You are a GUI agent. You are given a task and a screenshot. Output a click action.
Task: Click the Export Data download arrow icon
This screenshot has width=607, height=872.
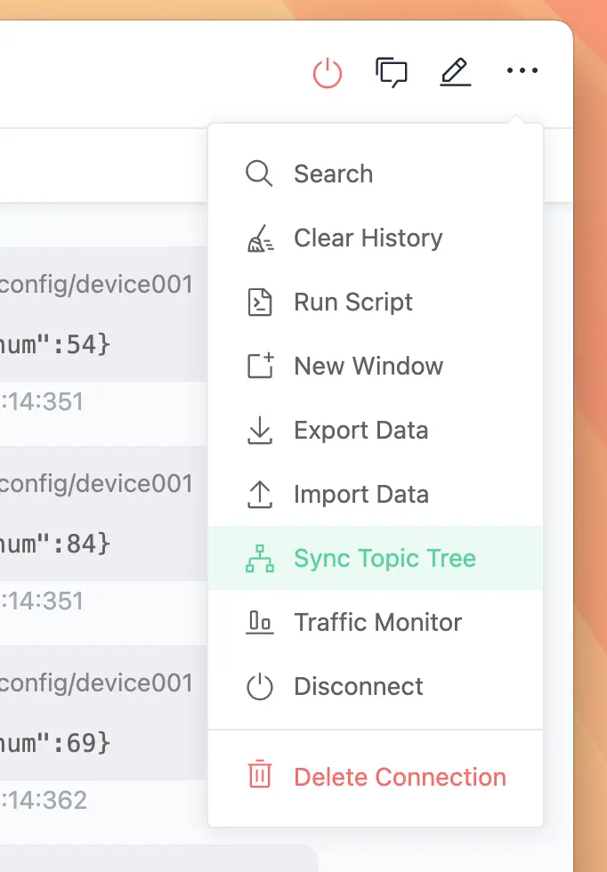pyautogui.click(x=259, y=431)
